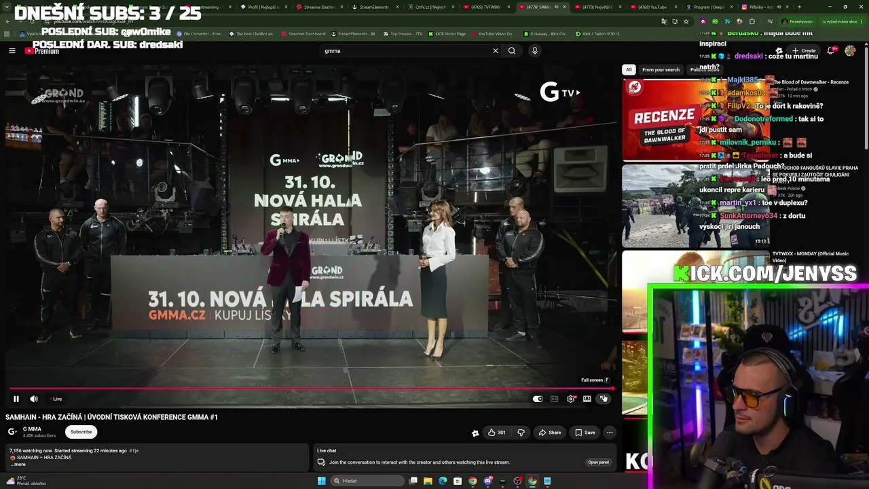Open the Top Emotes - 7TV bookmark

point(403,33)
